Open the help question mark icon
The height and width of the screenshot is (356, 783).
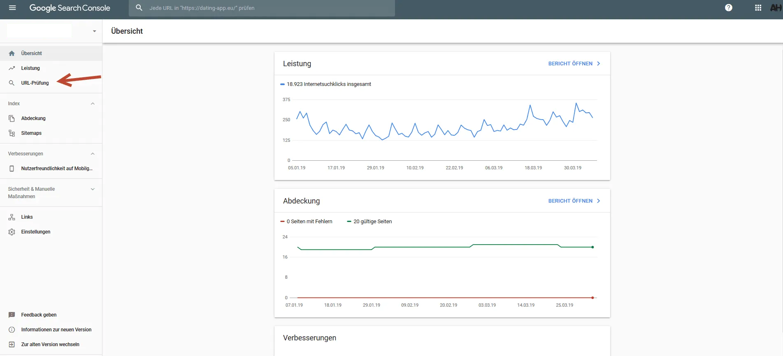(729, 8)
